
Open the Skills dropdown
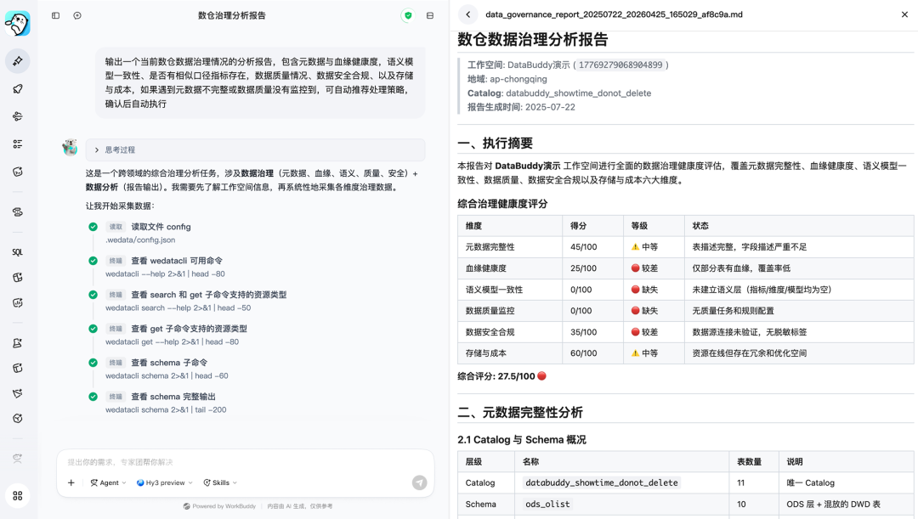220,482
